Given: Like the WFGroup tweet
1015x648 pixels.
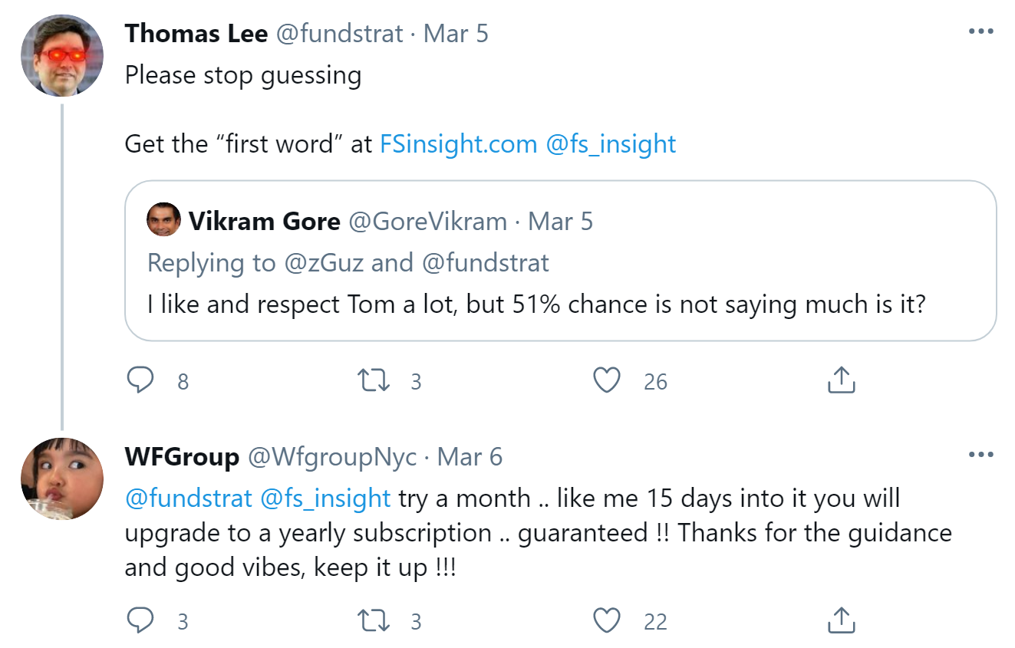Looking at the screenshot, I should 607,620.
